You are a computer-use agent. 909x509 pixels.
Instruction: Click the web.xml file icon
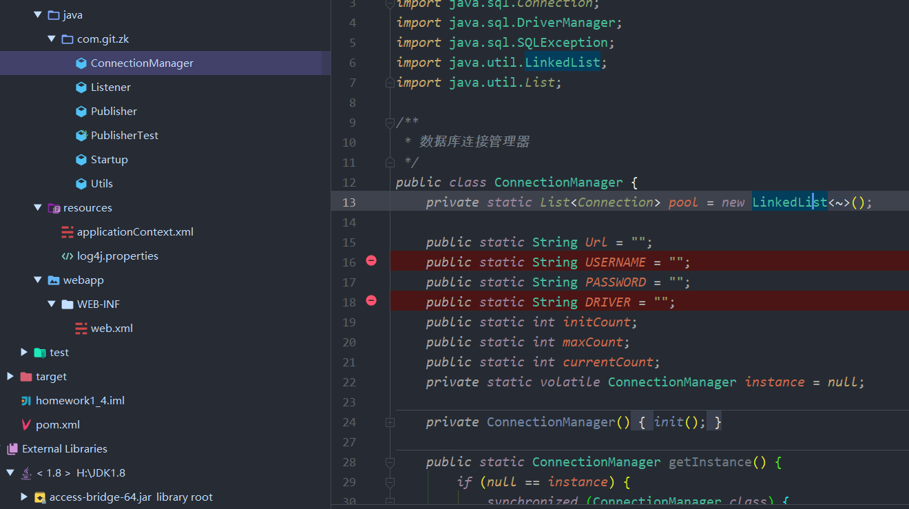point(81,328)
